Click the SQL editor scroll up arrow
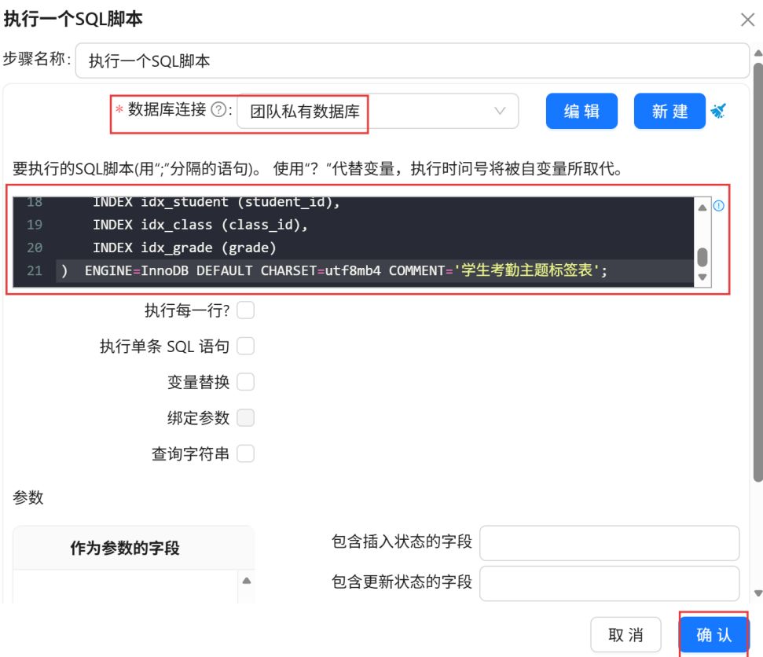 pos(702,207)
